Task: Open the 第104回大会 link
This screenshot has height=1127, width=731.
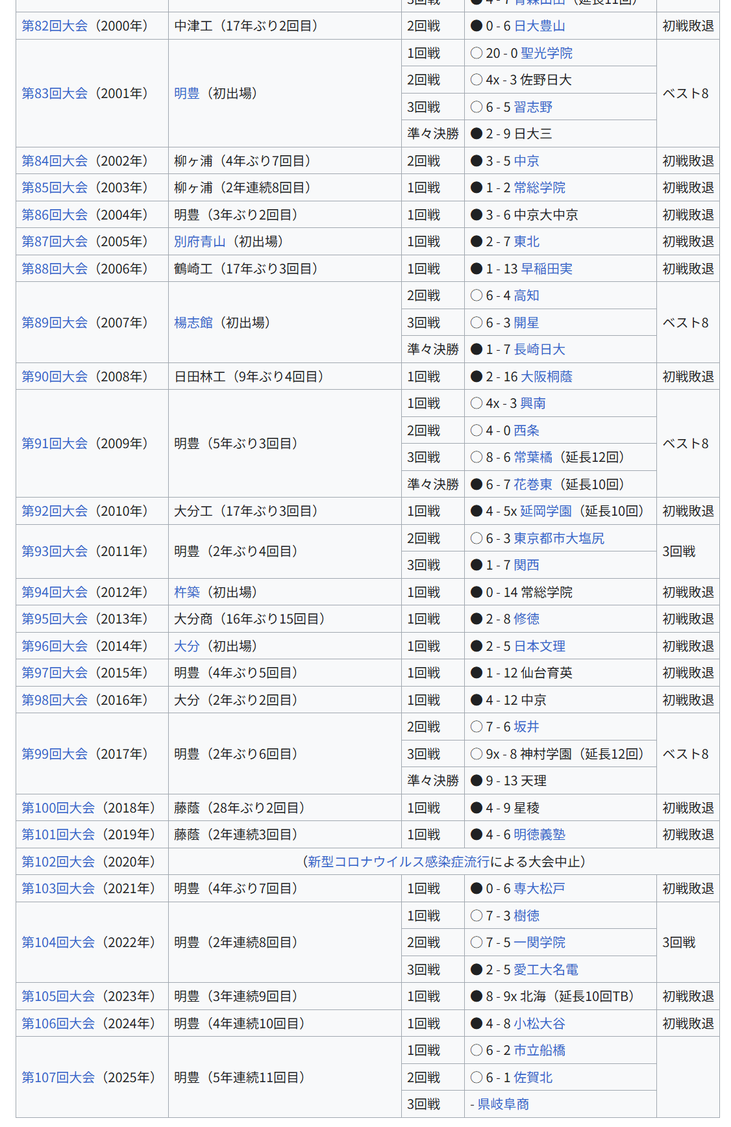Action: pos(58,943)
